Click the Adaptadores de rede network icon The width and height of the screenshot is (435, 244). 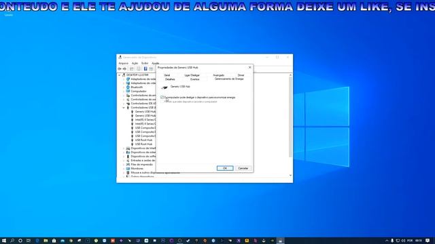[x=128, y=79]
